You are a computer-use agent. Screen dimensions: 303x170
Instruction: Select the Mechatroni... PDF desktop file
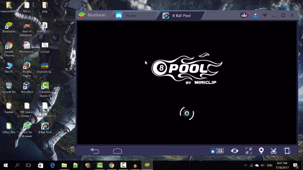point(27,47)
